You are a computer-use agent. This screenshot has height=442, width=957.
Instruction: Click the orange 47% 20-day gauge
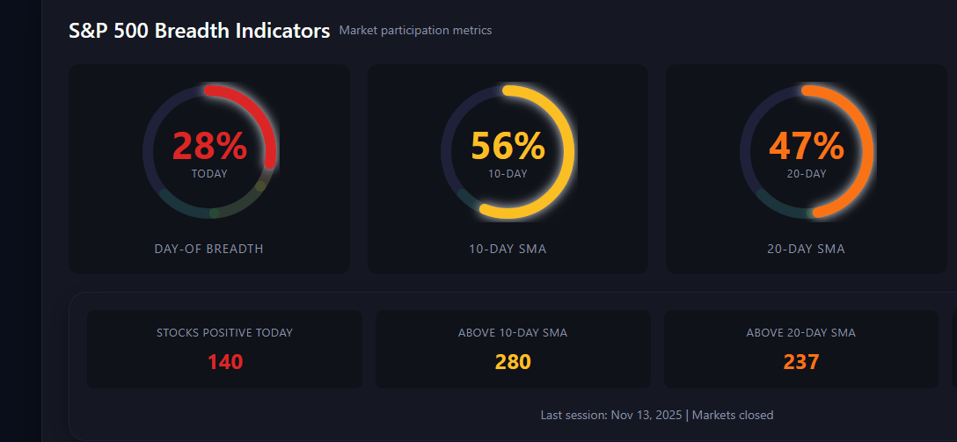click(807, 152)
